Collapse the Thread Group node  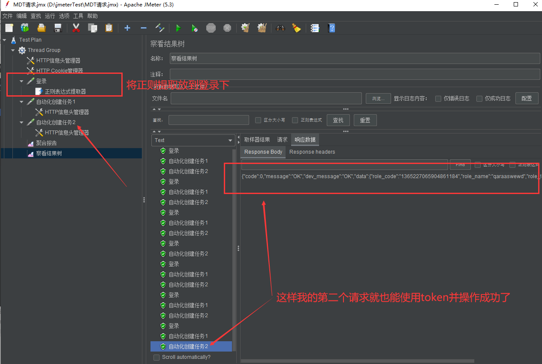(x=13, y=50)
